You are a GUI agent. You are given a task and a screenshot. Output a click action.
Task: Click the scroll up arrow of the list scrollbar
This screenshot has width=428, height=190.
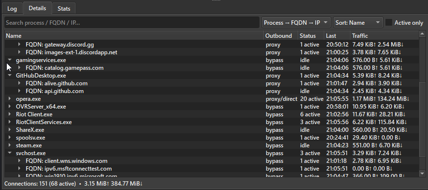tap(422, 35)
